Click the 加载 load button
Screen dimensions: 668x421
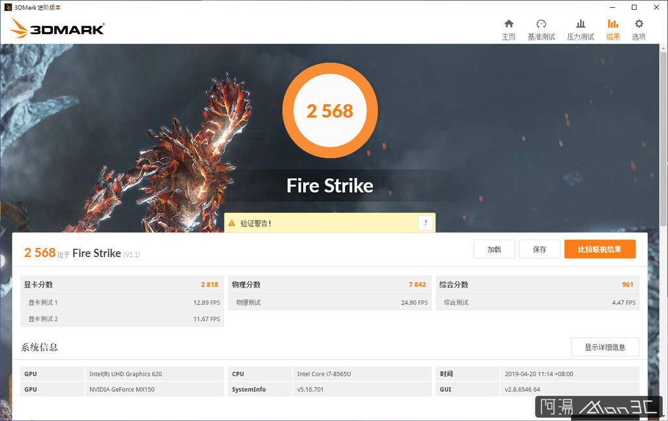(x=494, y=249)
